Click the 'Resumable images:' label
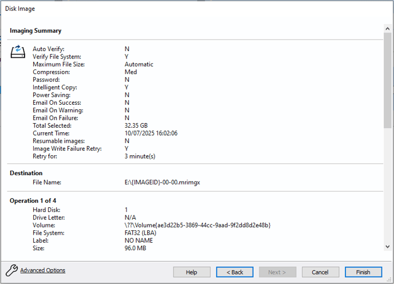 [x=59, y=141]
